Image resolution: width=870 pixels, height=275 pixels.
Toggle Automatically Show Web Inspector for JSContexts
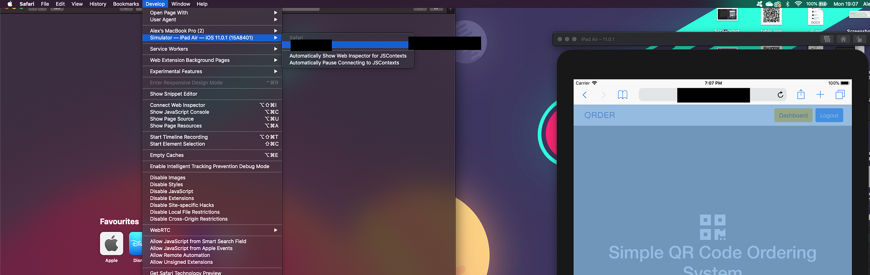[348, 56]
